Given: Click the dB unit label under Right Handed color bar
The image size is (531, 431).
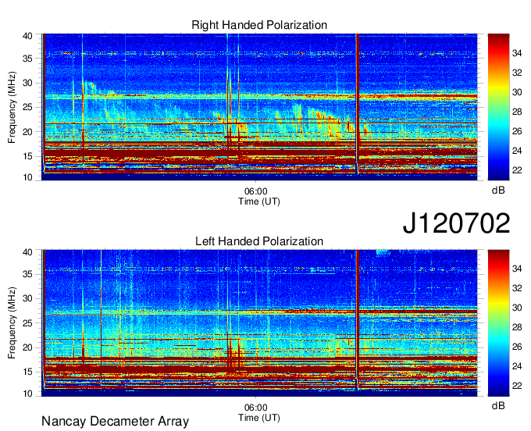Looking at the screenshot, I should (x=498, y=191).
